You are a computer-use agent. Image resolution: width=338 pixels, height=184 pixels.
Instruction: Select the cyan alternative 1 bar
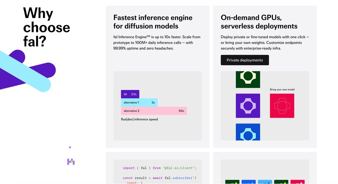click(139, 102)
